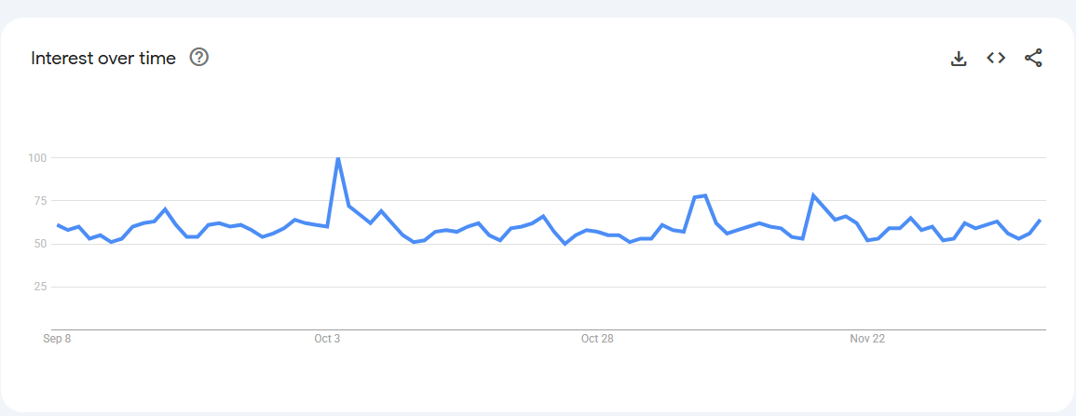This screenshot has height=416, width=1076.
Task: Click the help question mark icon
Action: [198, 58]
